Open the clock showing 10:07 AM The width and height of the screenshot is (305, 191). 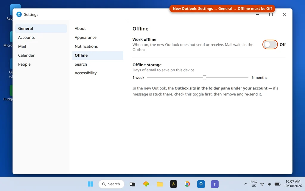(293, 184)
